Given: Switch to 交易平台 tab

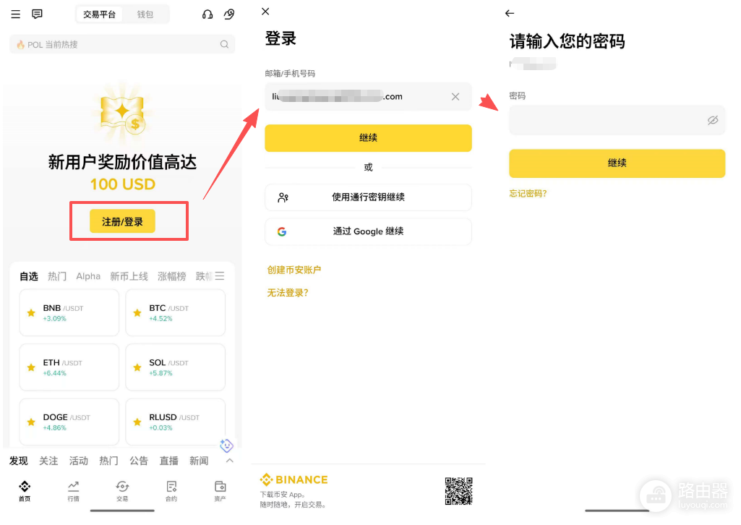Looking at the screenshot, I should pos(99,14).
